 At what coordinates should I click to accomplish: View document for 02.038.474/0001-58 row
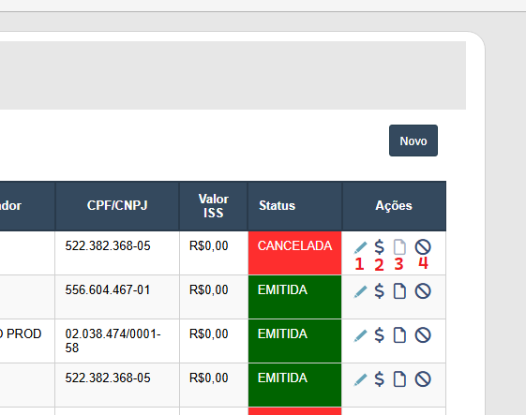coord(399,334)
